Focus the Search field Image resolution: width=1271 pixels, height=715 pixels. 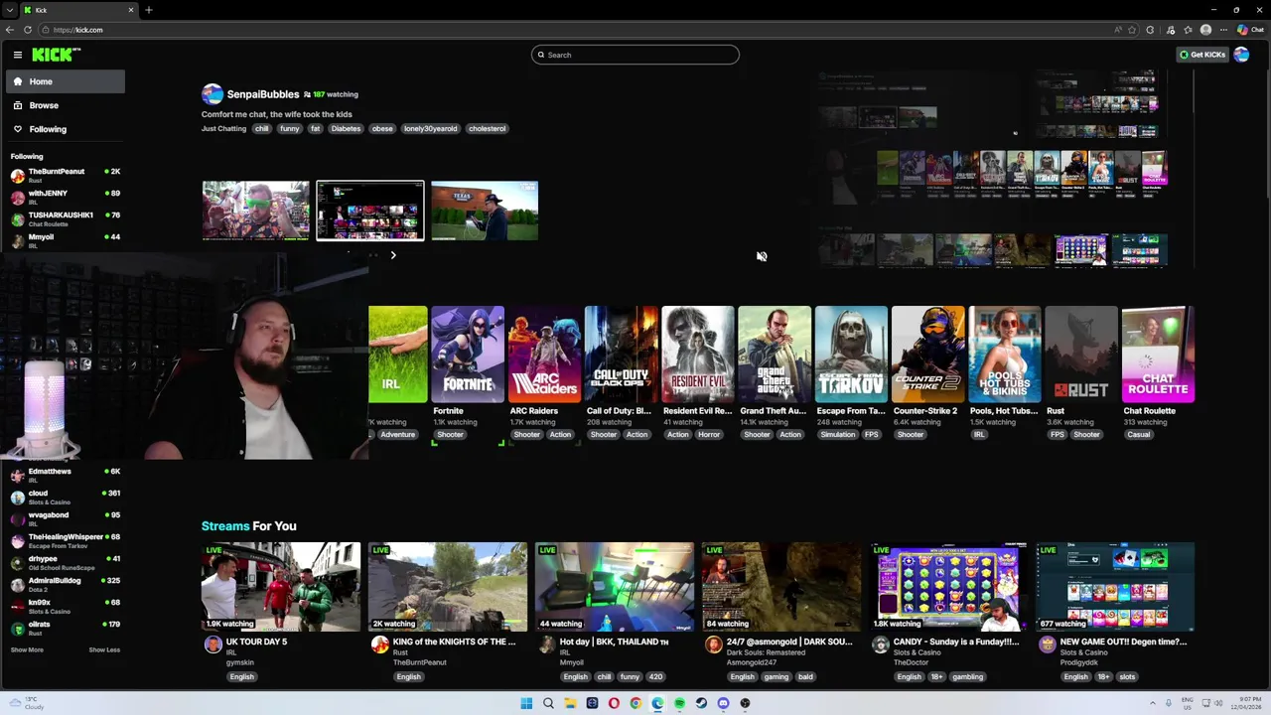635,55
